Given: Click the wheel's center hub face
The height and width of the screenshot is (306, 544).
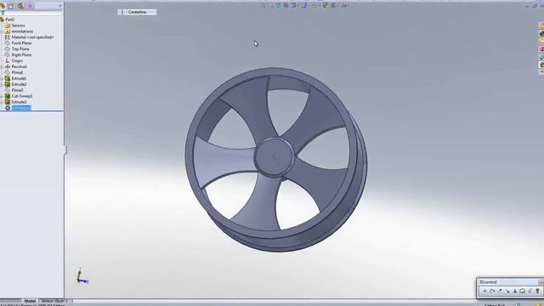Looking at the screenshot, I should pos(274,157).
